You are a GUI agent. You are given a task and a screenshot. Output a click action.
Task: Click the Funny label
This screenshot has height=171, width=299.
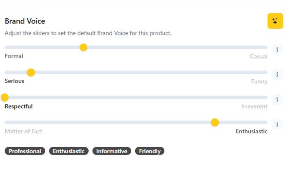[259, 81]
